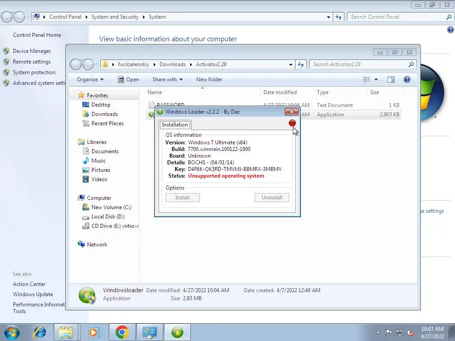This screenshot has height=341, width=455.
Task: Select the Installation tab in Windows Loader
Action: pyautogui.click(x=175, y=125)
